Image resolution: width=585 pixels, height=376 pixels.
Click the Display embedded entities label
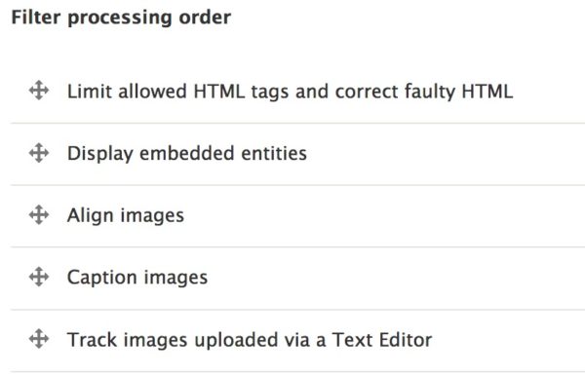(x=187, y=154)
